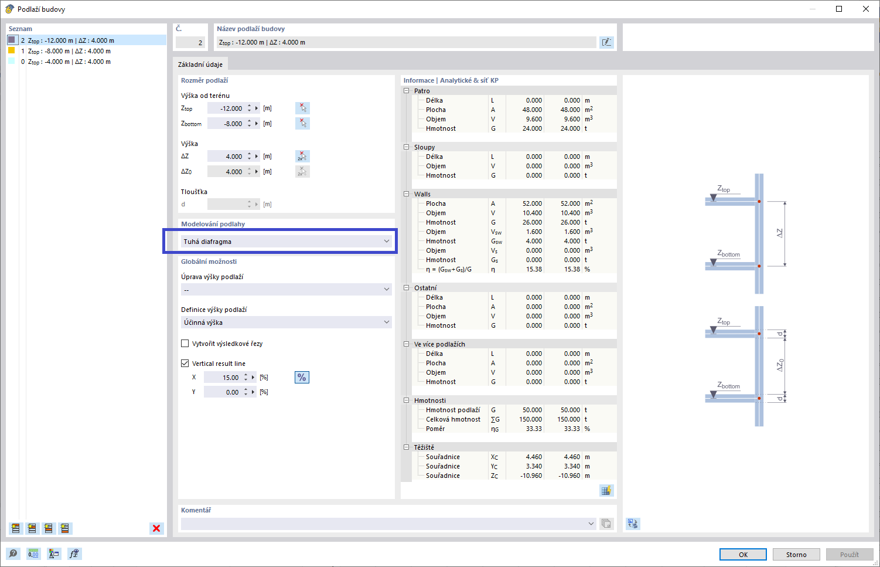Uncheck the Vertical result line checkbox
880x567 pixels.
coord(185,364)
